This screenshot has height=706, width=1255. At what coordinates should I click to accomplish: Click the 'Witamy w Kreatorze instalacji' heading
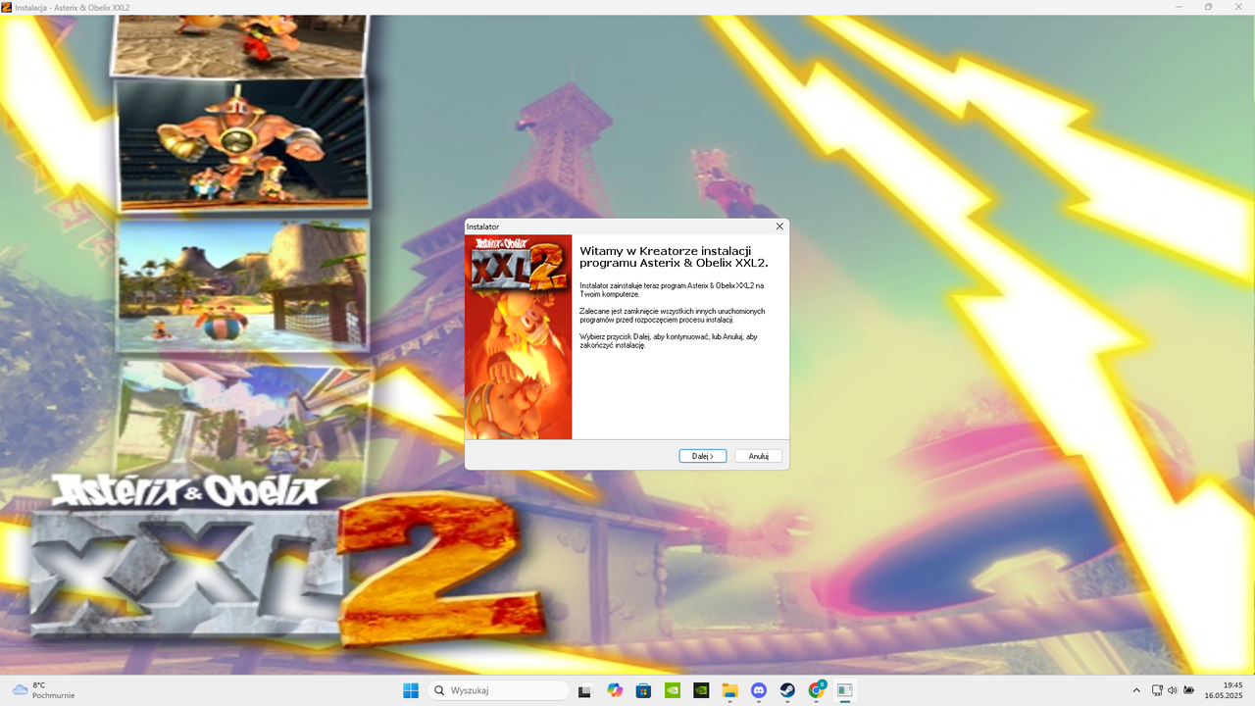[674, 257]
